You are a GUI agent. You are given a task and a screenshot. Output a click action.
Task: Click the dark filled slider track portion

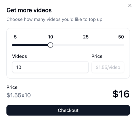[30, 45]
